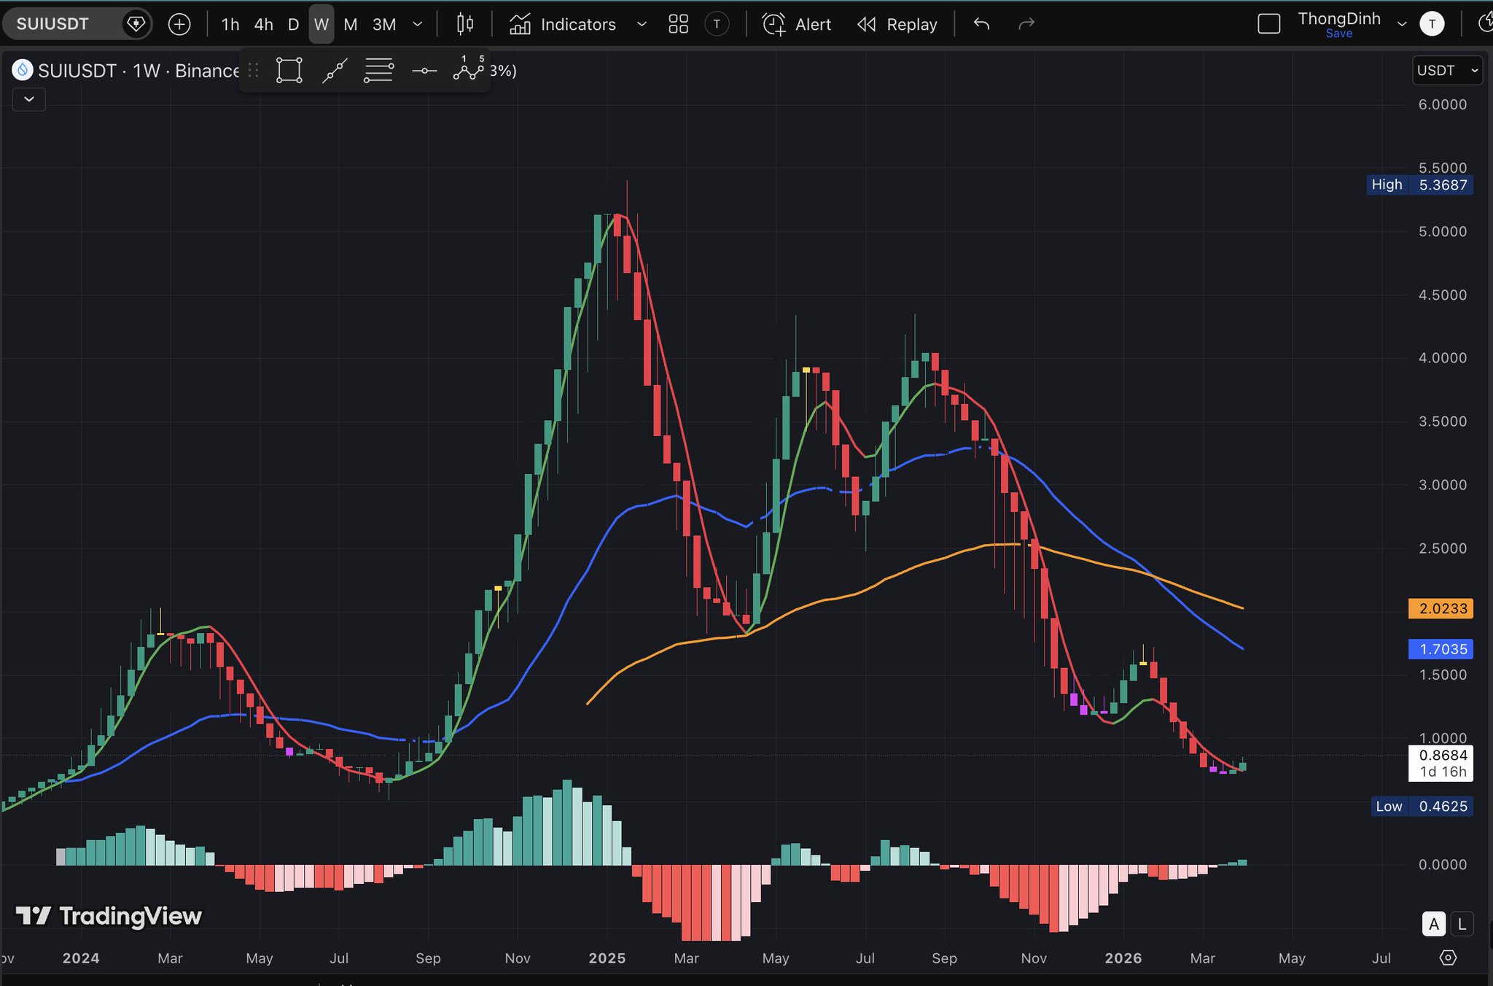Switch to the 4h timeframe

(x=263, y=24)
